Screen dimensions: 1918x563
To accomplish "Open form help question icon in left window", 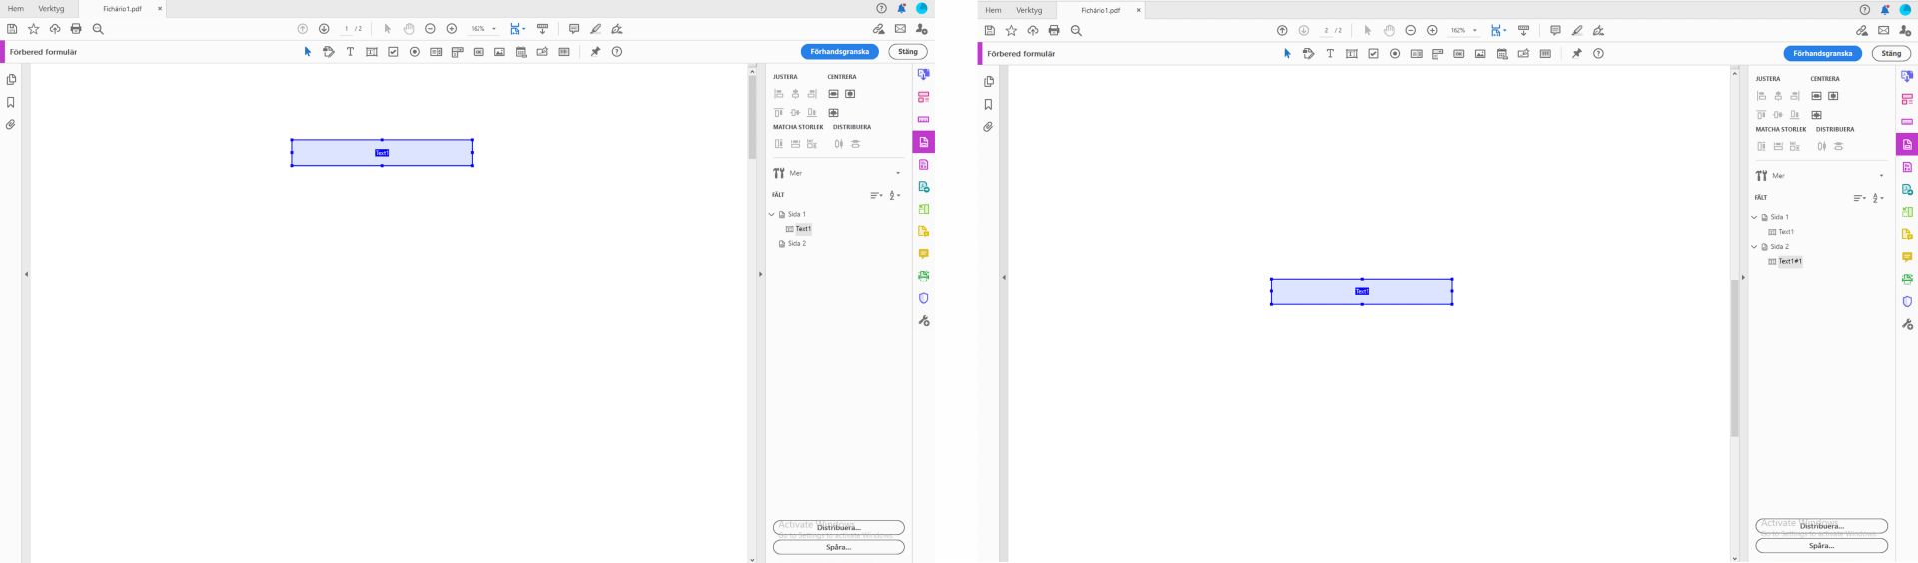I will pos(617,52).
